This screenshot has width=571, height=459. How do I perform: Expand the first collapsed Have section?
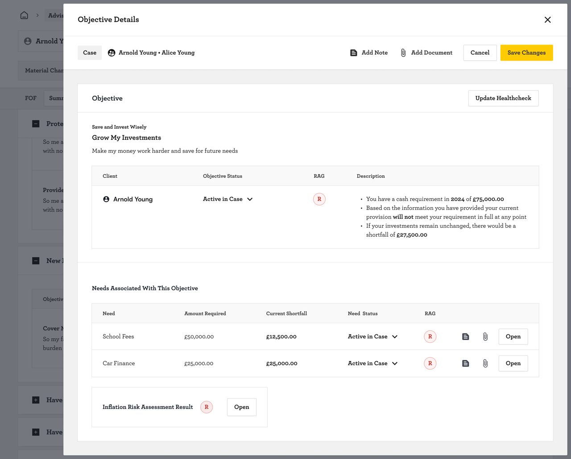(x=36, y=400)
